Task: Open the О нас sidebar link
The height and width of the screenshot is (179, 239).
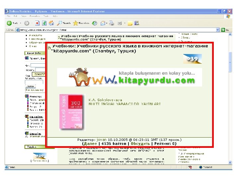Action: pyautogui.click(x=33, y=46)
